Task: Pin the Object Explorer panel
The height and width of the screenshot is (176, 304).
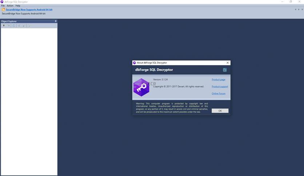Action: click(55, 21)
